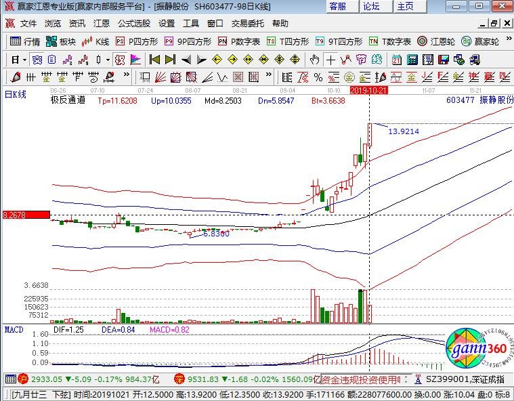Open the P数字表 number table
The image size is (514, 401).
[239, 41]
